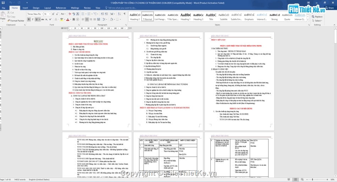Screen dimensions: 337x182
Task: Click the Copy icon in Clipboard
Action: 9,17
